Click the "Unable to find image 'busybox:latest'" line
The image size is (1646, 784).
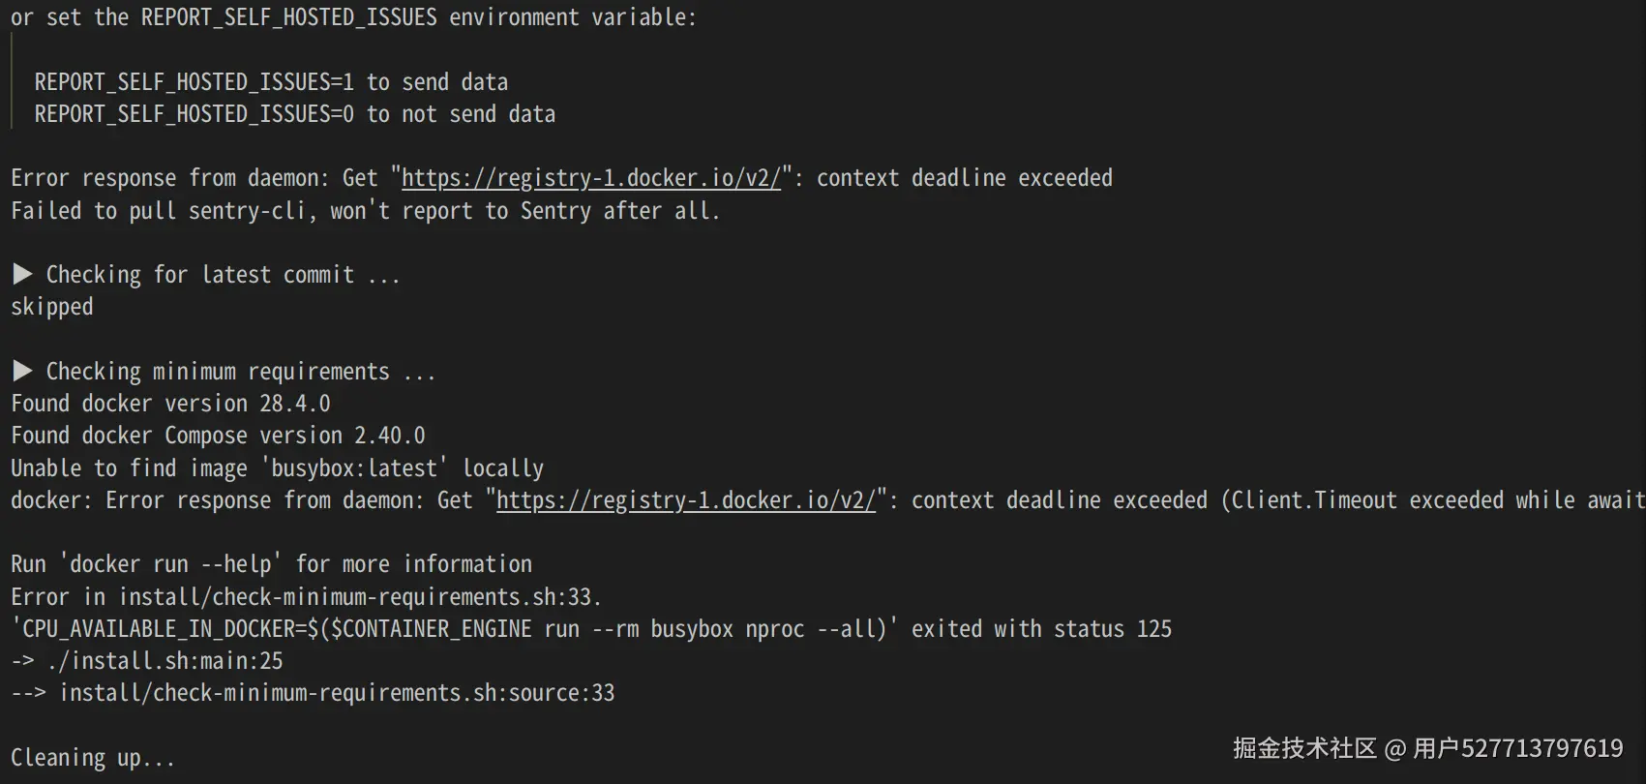click(277, 468)
